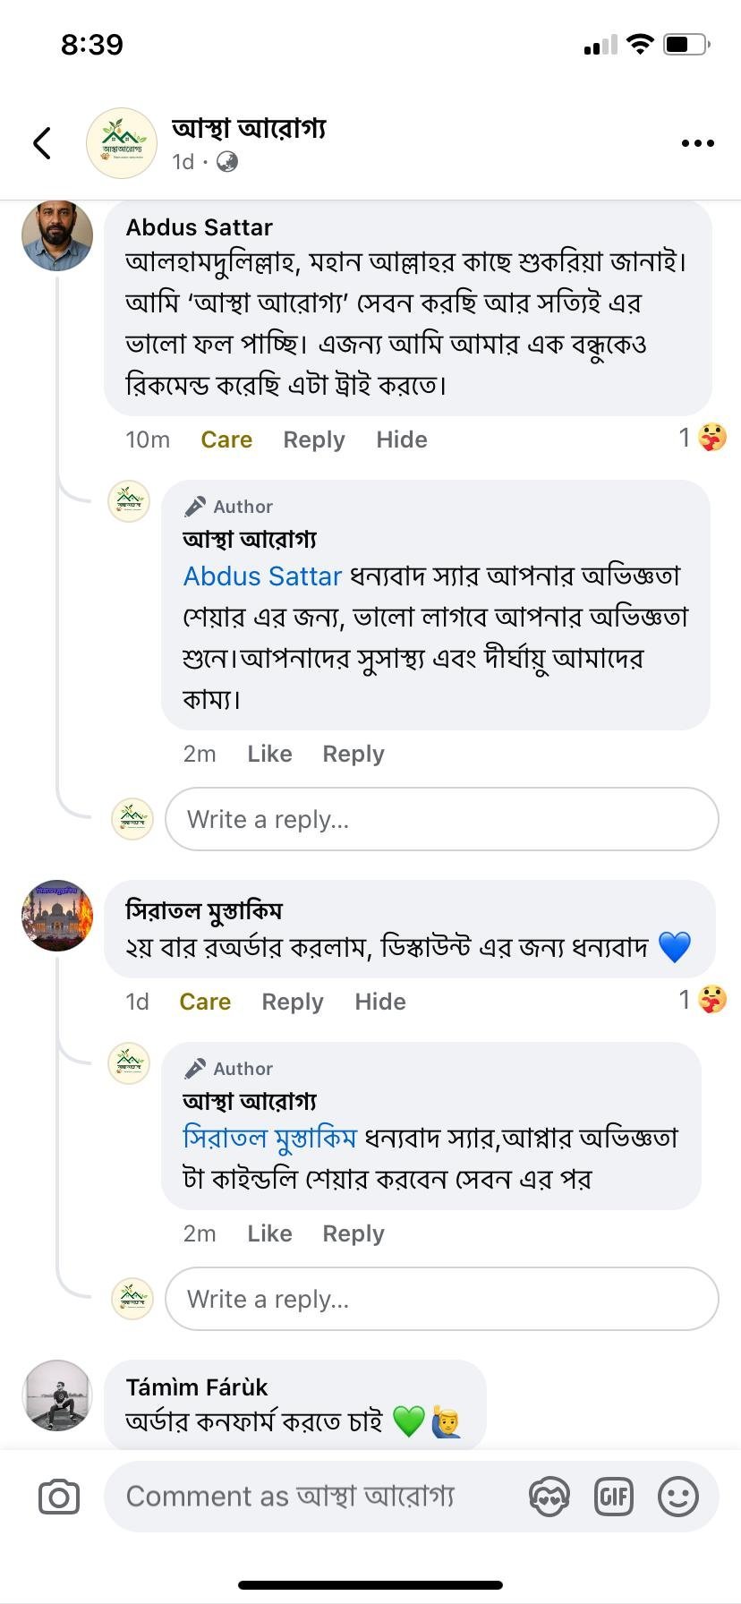Image resolution: width=741 pixels, height=1604 pixels.
Task: Tap the back arrow icon
Action: click(x=42, y=143)
